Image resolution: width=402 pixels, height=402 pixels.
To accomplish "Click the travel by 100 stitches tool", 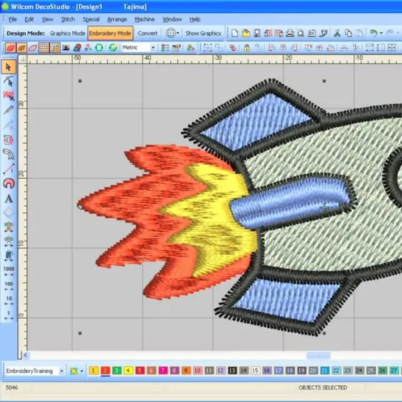I will point(9,286).
